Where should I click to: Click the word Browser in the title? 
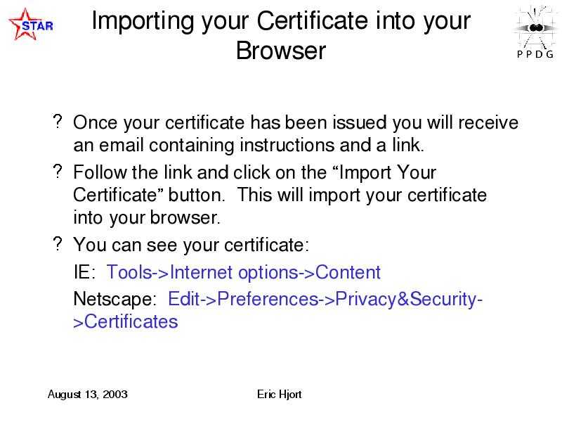281,50
